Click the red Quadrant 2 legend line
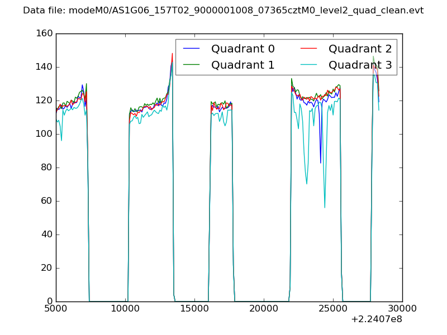 [x=308, y=49]
